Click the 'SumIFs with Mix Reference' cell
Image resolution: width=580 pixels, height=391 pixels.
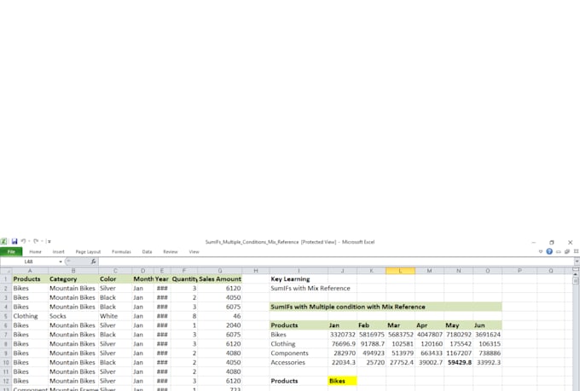pyautogui.click(x=310, y=288)
